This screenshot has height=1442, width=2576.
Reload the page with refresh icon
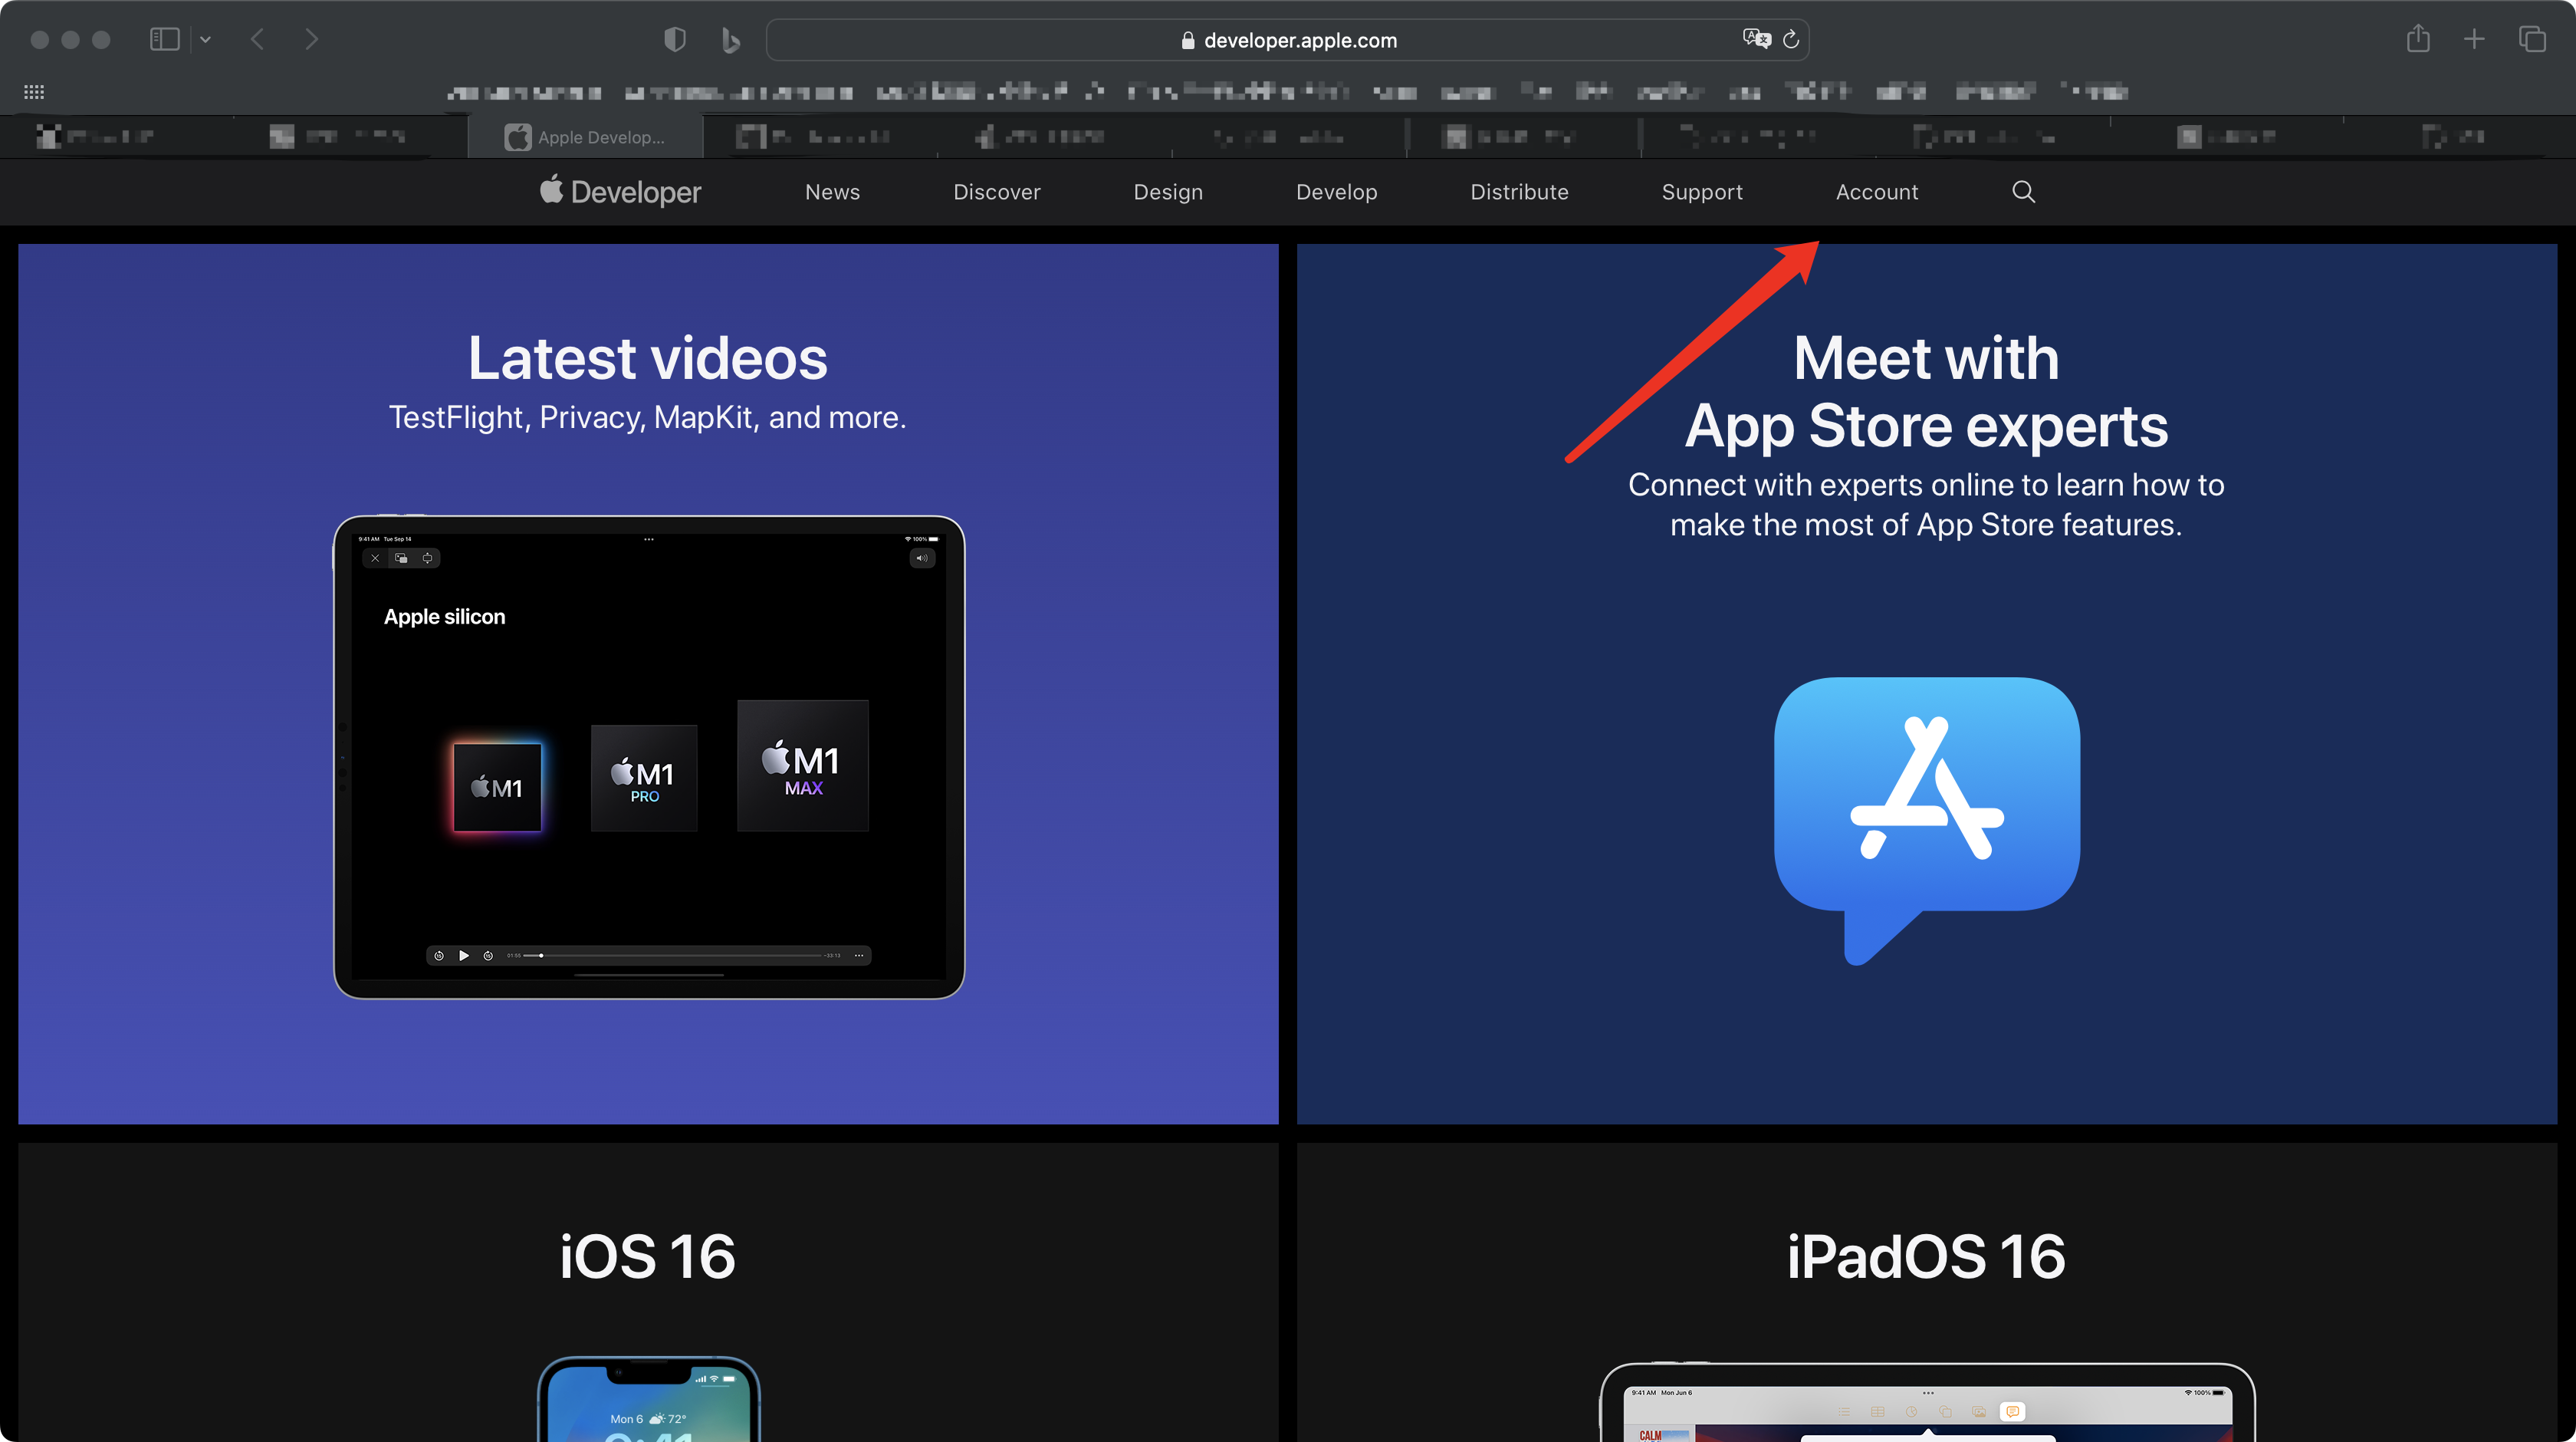point(1791,39)
